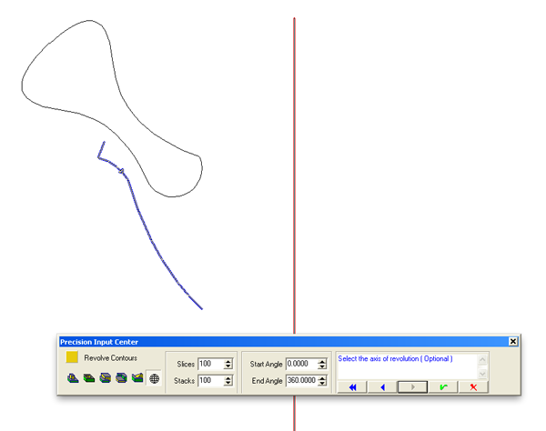
Task: Select the third stepped block tool icon
Action: [x=106, y=378]
